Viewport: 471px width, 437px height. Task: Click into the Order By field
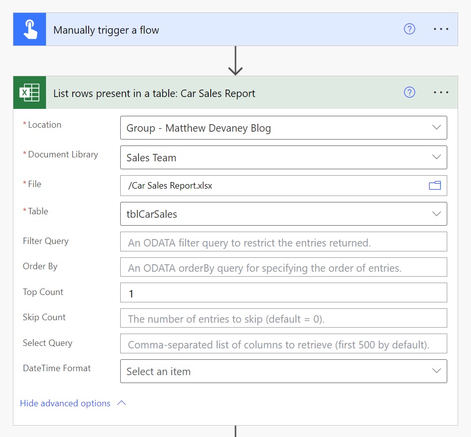283,267
